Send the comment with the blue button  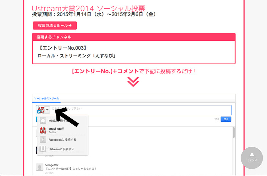pyautogui.click(x=226, y=119)
